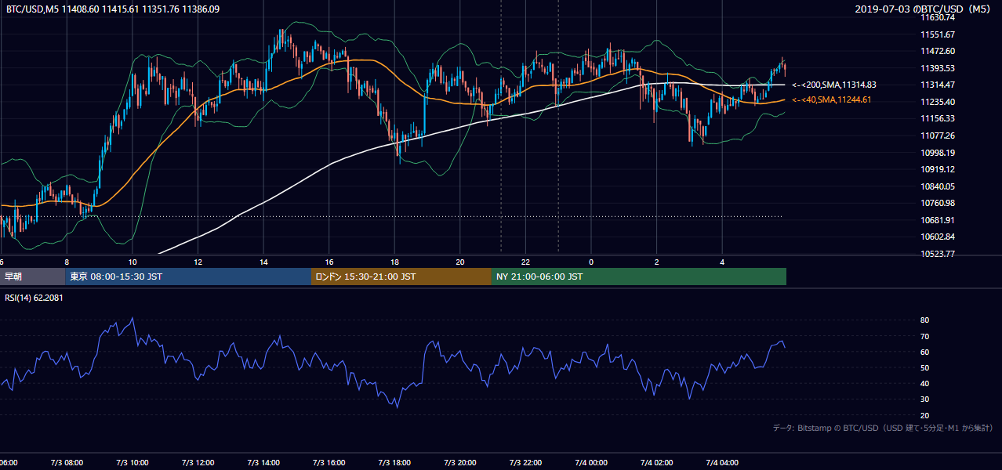Click hour label 14 under the price chart
The image size is (1002, 470).
click(263, 262)
